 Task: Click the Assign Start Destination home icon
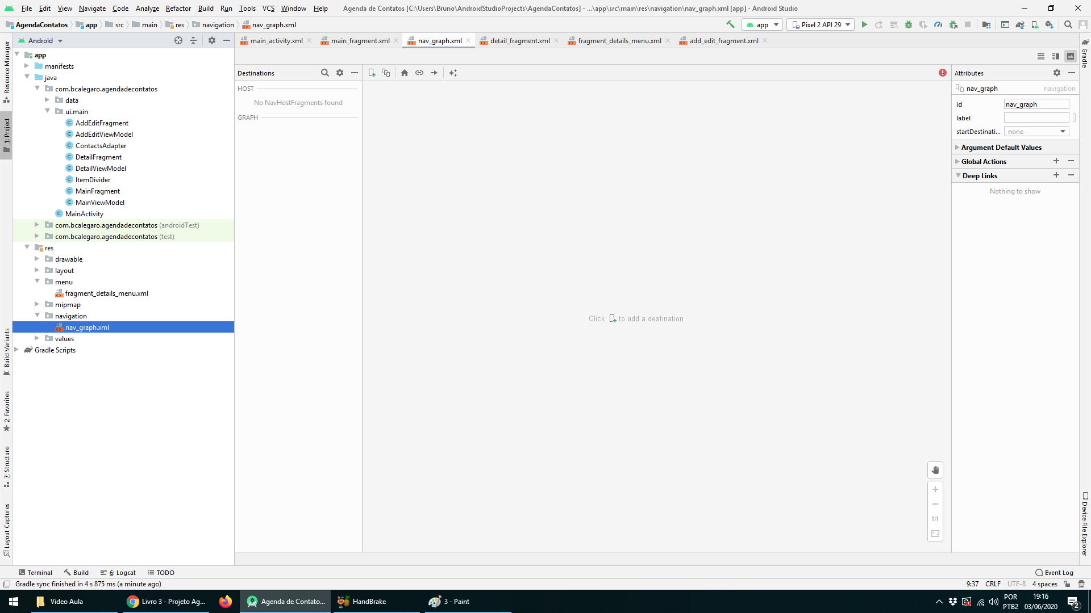[405, 73]
